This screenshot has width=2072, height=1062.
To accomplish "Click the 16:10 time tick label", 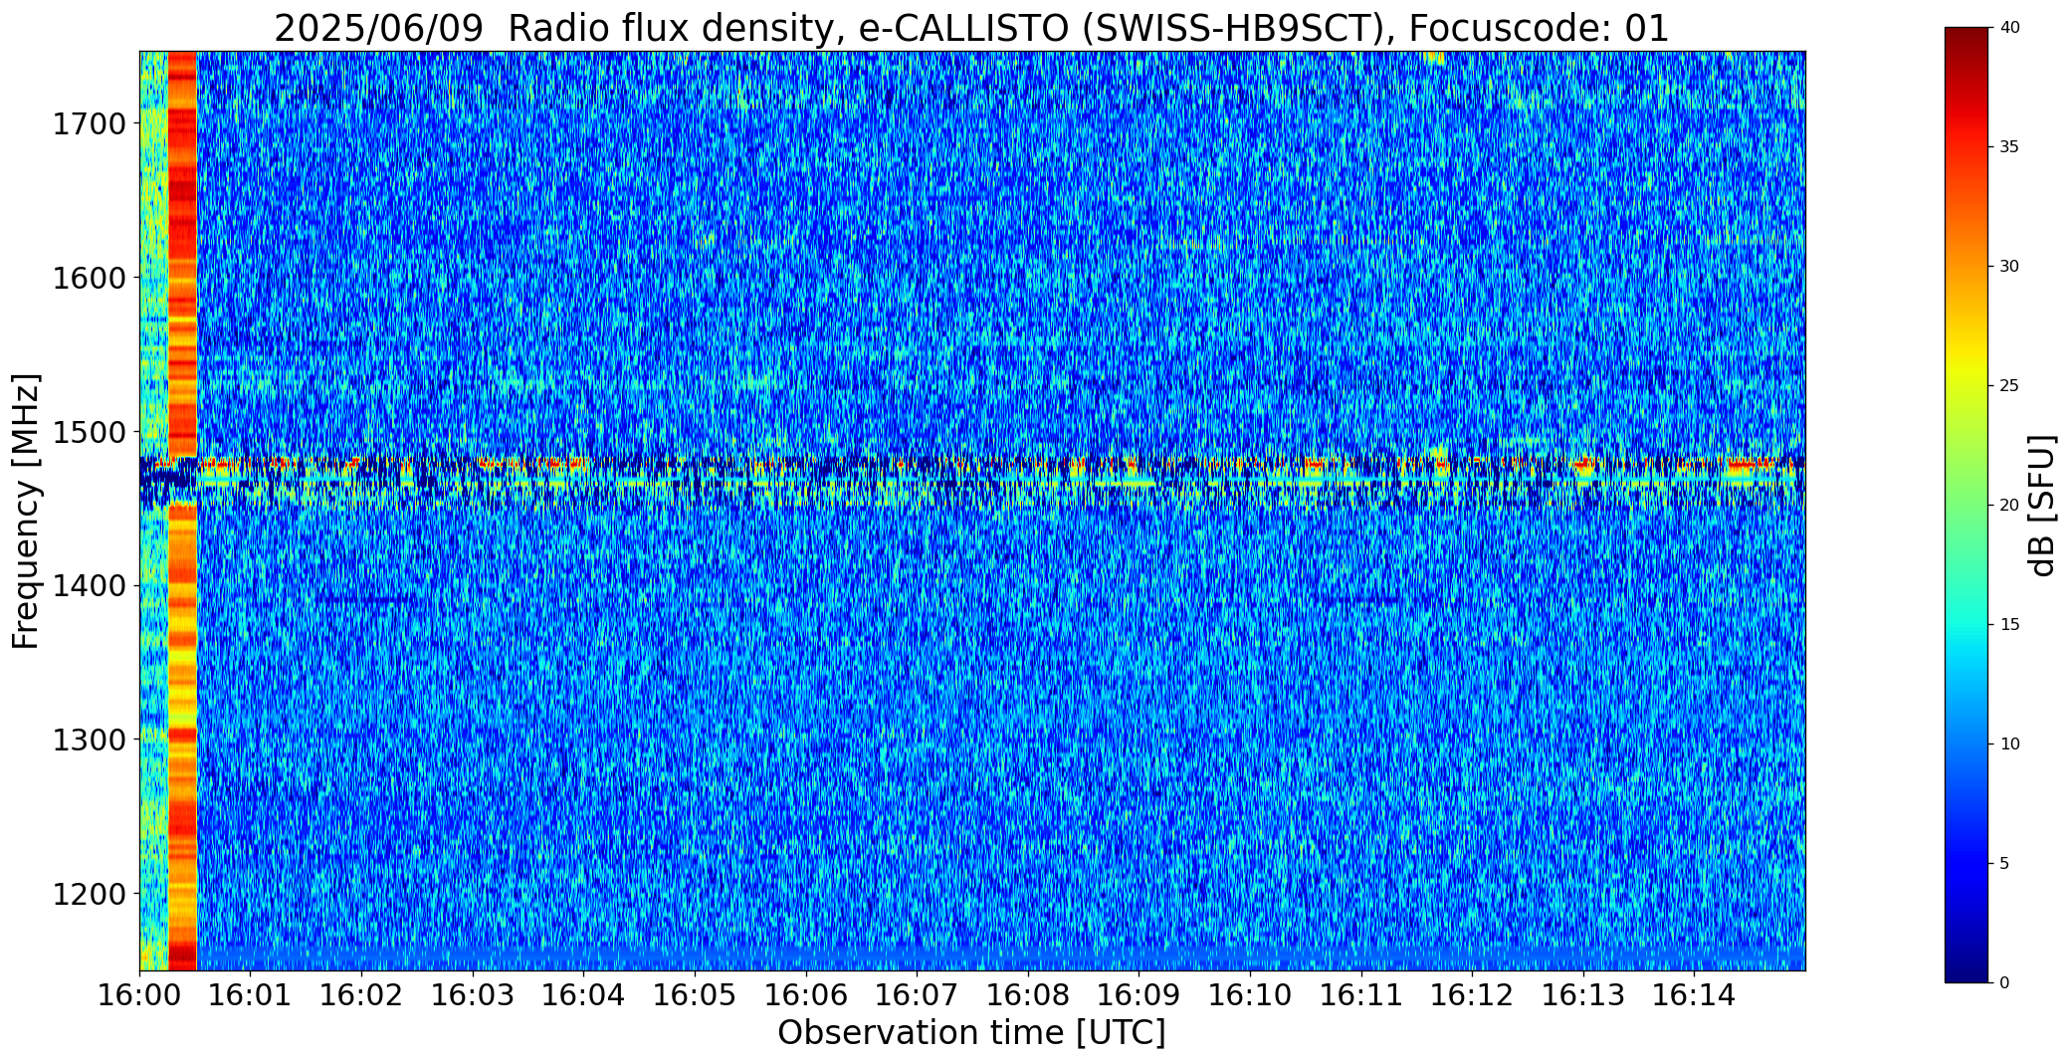I will (1250, 995).
